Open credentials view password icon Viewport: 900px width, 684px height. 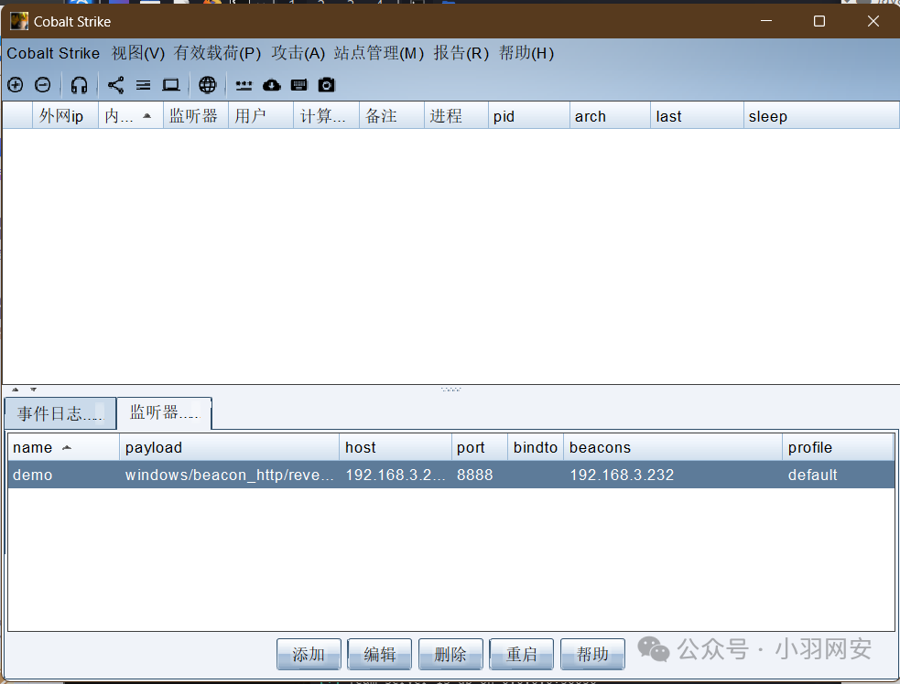(x=244, y=85)
